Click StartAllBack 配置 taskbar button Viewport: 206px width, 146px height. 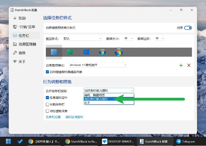tap(155, 142)
